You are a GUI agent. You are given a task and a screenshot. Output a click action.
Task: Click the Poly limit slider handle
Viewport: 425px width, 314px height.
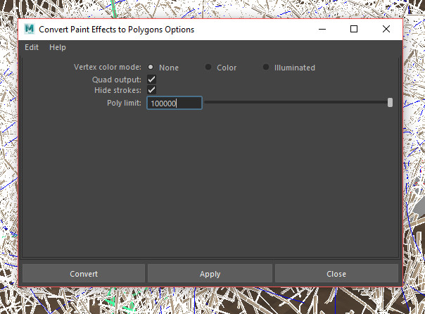pyautogui.click(x=390, y=103)
